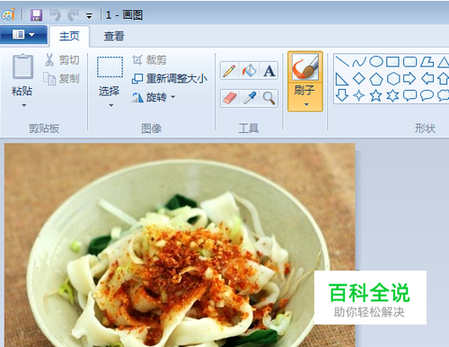Select the Text tool letter A
This screenshot has width=449, height=347.
269,71
